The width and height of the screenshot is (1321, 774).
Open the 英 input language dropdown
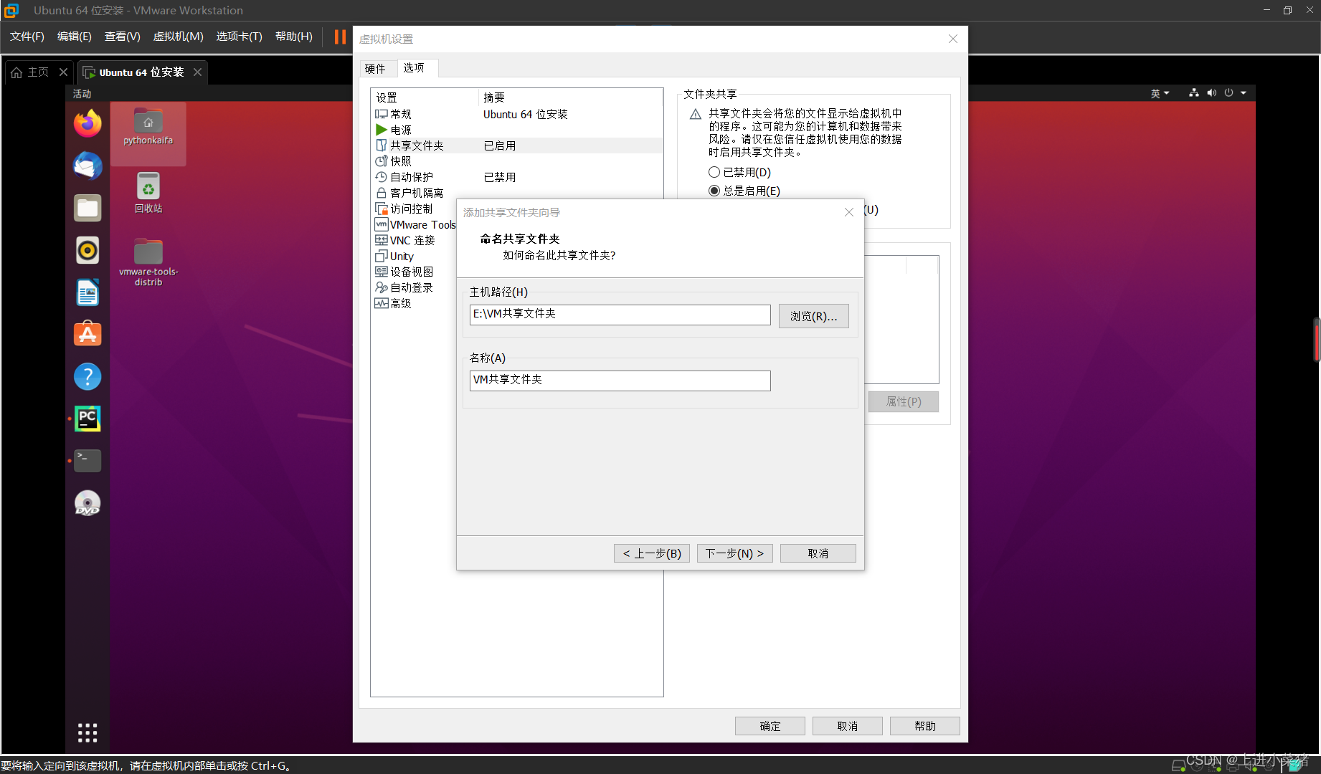pyautogui.click(x=1160, y=93)
